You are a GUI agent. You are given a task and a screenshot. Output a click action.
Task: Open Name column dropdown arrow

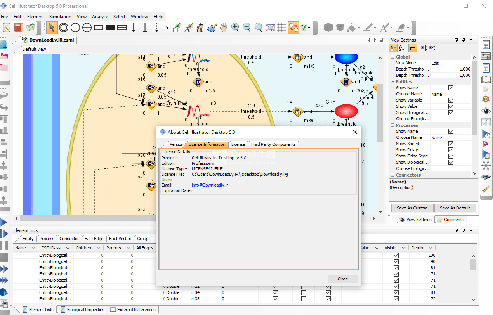pos(33,248)
